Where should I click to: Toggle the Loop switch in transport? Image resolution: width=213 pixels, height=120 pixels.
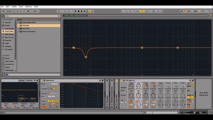click(x=142, y=11)
